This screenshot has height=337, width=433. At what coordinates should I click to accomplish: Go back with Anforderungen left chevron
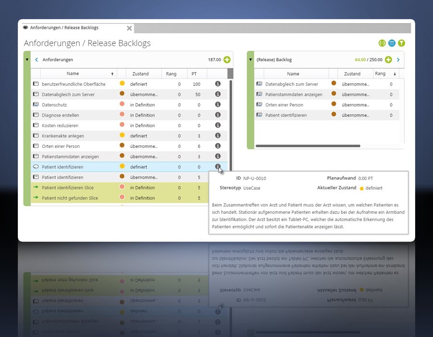(x=37, y=59)
